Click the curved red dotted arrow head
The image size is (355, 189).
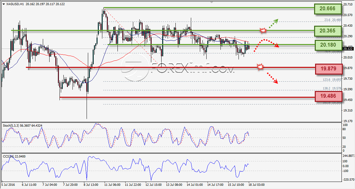[276, 46]
